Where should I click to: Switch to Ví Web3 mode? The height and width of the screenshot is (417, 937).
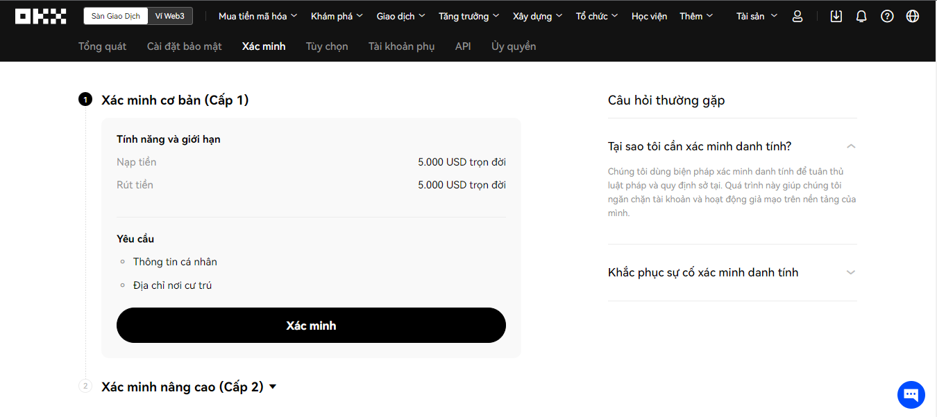[x=170, y=15]
